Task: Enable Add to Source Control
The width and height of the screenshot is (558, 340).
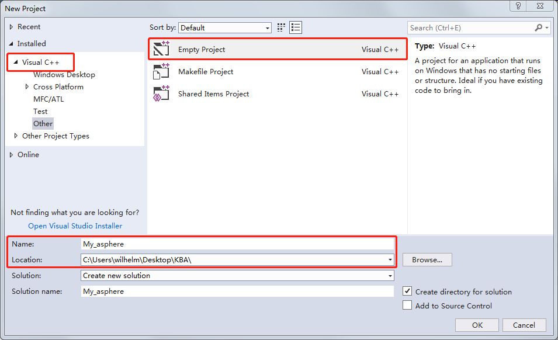Action: (407, 305)
